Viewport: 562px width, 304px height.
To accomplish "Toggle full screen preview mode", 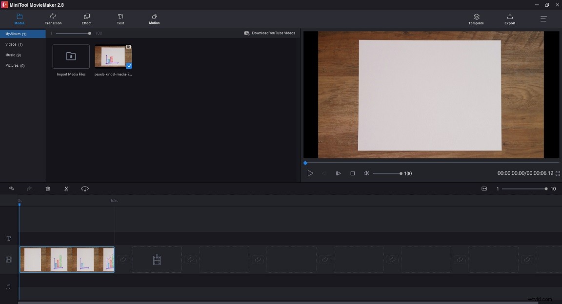I will [557, 173].
